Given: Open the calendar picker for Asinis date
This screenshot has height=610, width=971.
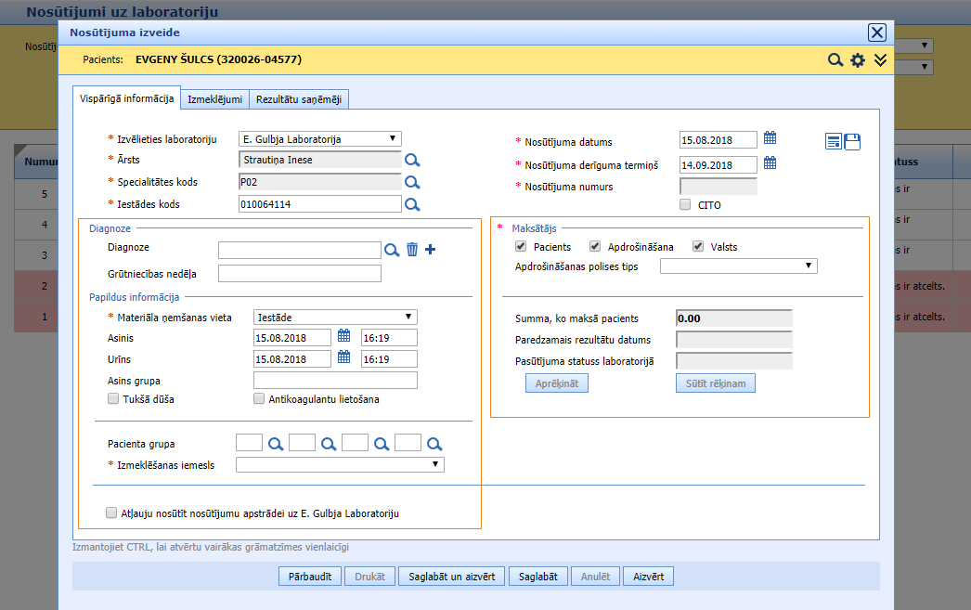Looking at the screenshot, I should [343, 336].
